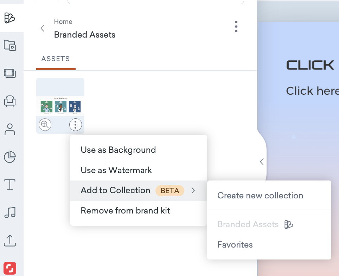Choose Use as Background
Screen dimensions: 339x276
[x=118, y=150]
